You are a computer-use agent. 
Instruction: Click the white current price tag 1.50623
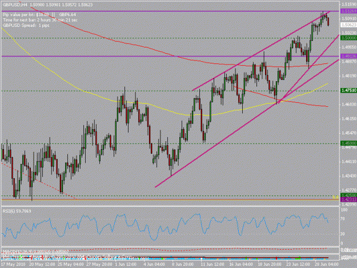348,25
